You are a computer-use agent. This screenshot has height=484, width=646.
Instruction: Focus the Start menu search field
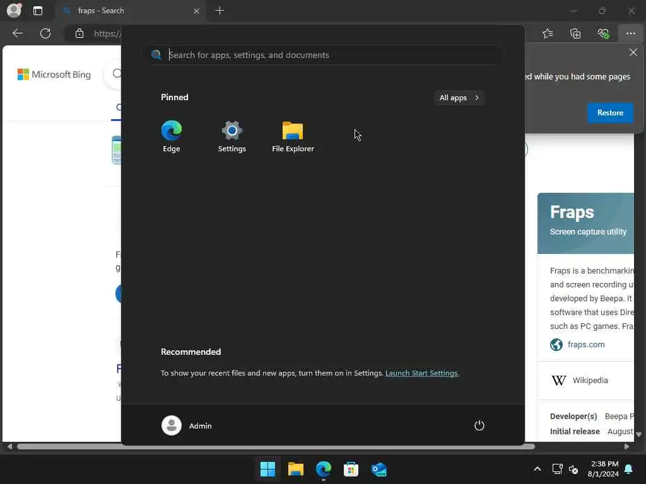click(x=324, y=55)
